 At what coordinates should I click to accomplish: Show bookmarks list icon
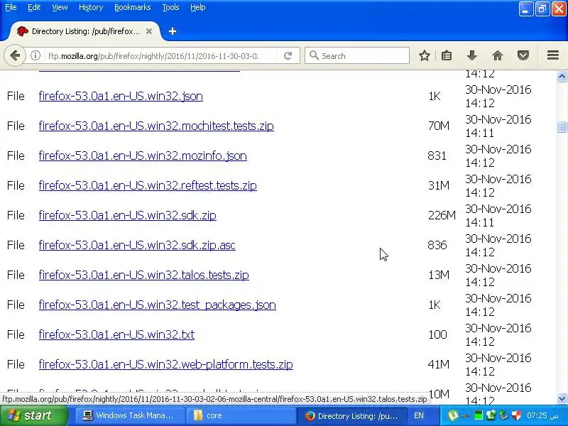447,56
